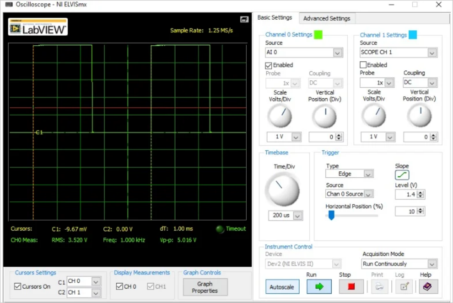453x303 pixels.
Task: Uncheck Channel 0 Enabled checkbox
Action: tap(269, 66)
